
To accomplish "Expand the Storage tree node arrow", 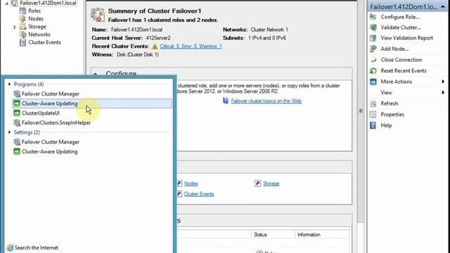I will click(15, 27).
